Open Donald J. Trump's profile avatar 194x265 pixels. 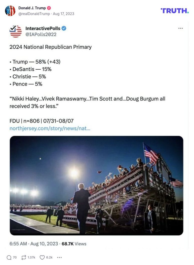point(10,11)
